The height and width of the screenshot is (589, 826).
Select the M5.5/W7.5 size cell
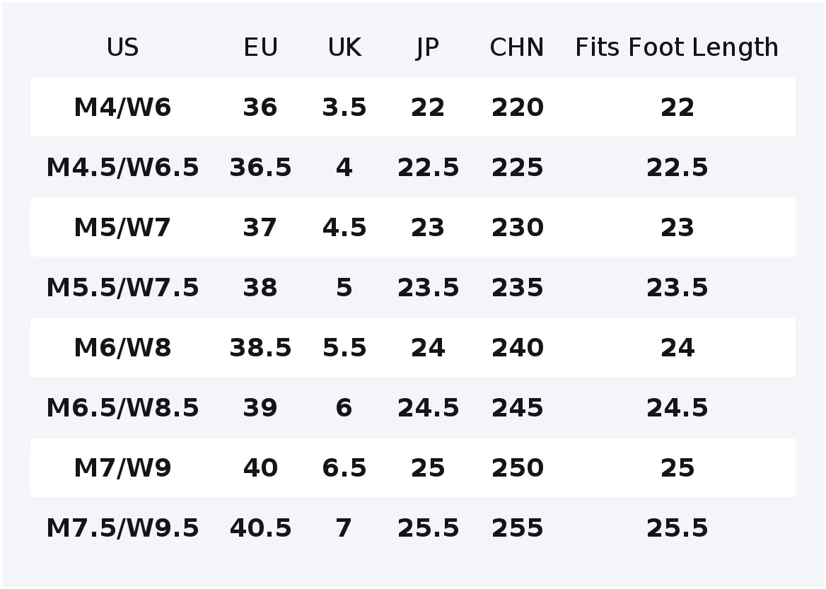pos(123,288)
